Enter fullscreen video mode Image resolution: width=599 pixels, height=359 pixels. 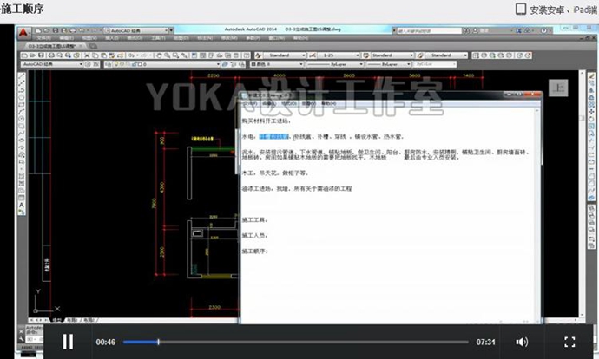coord(569,342)
